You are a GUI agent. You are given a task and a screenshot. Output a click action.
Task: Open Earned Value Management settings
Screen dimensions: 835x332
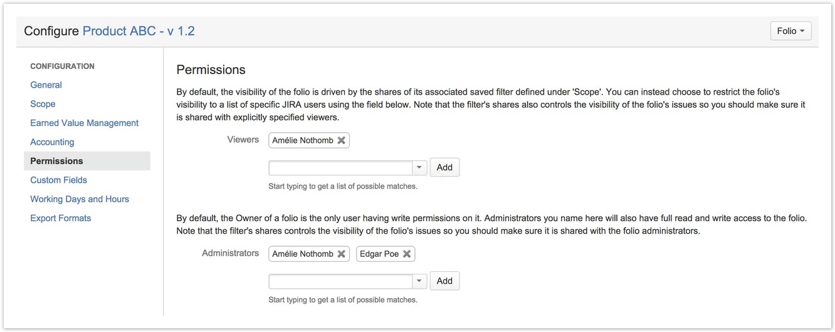click(x=84, y=123)
